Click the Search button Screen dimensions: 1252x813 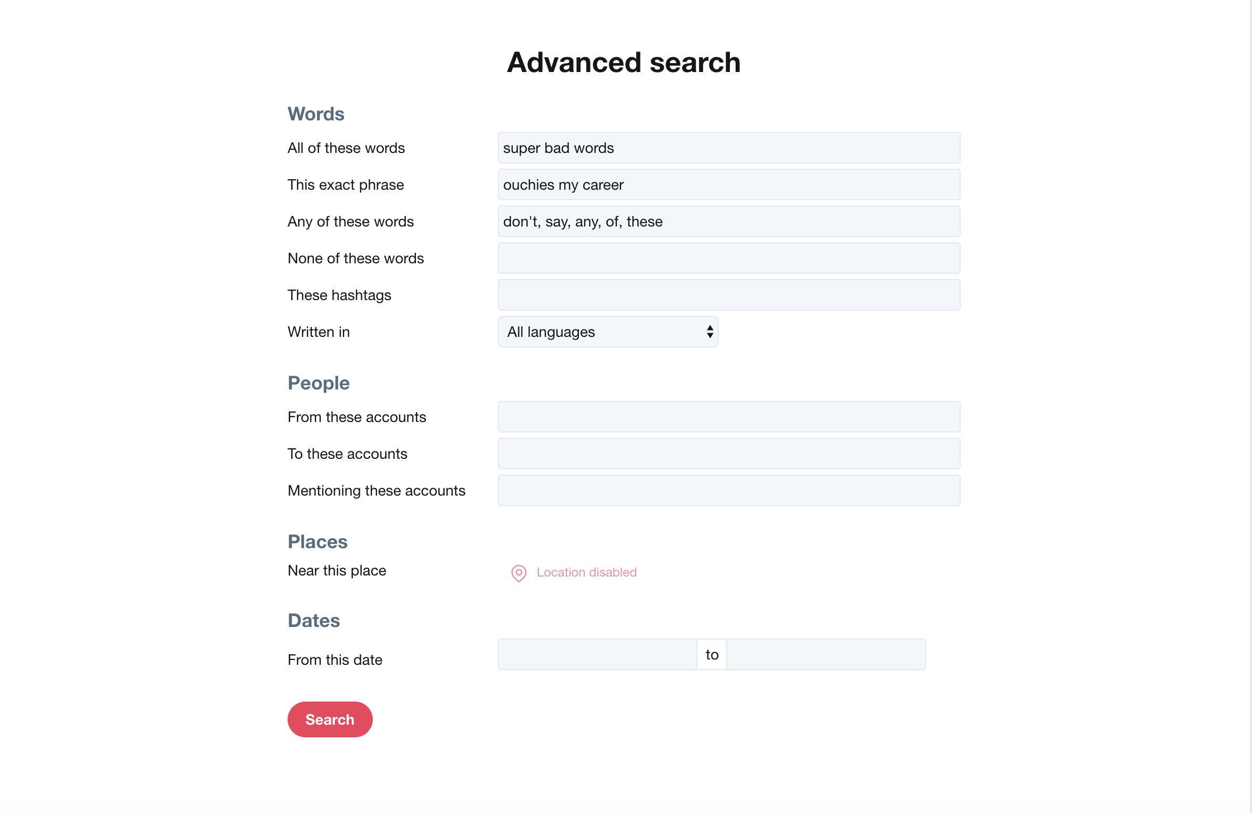coord(330,719)
